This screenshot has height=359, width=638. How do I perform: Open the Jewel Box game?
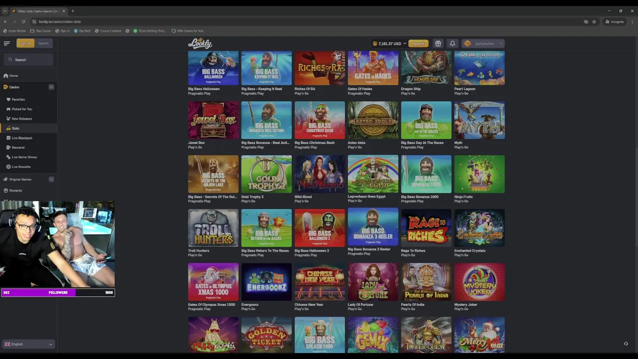click(x=213, y=120)
